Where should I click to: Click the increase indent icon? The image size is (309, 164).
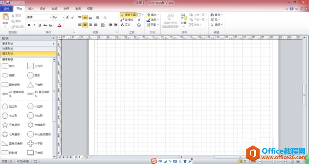coord(115,25)
